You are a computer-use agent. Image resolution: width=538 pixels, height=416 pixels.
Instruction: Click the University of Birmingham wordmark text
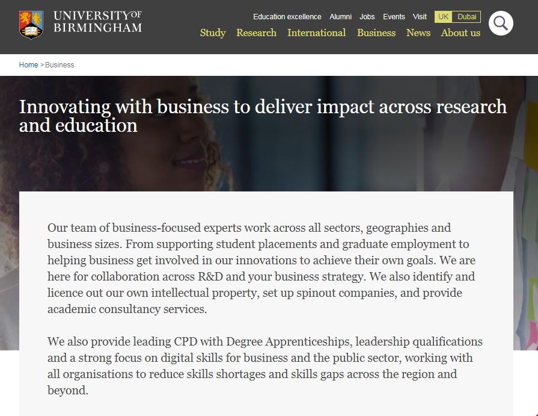click(x=97, y=22)
